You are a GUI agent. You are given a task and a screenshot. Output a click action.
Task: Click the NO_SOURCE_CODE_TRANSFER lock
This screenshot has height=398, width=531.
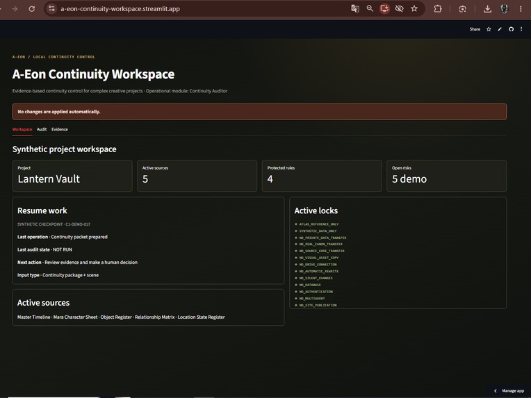(x=322, y=251)
